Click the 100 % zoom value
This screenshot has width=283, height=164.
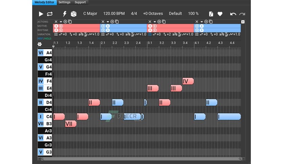point(193,14)
